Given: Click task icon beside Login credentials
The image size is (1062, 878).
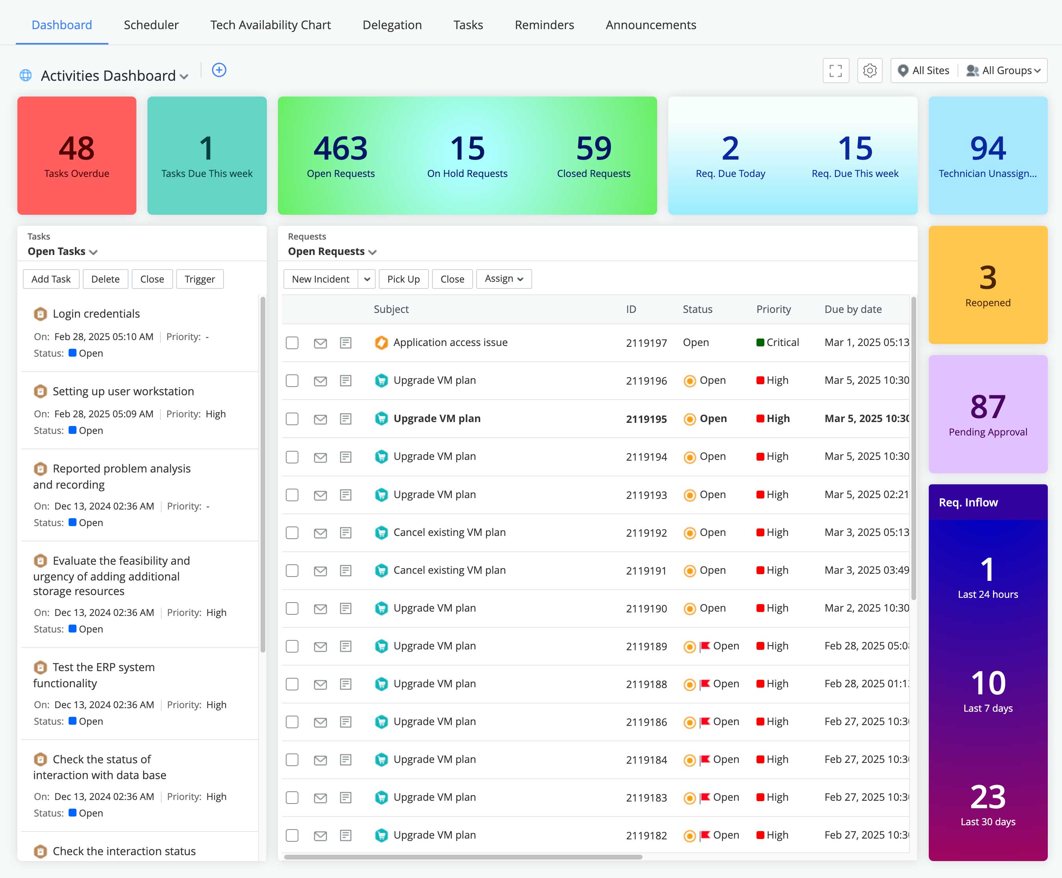Looking at the screenshot, I should click(x=41, y=314).
